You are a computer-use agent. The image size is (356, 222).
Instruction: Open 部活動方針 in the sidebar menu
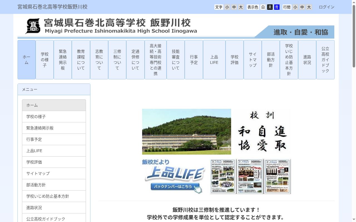pos(54,185)
